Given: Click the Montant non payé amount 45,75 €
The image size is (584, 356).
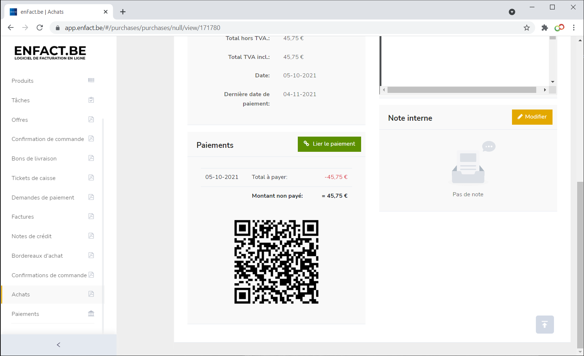Looking at the screenshot, I should (x=335, y=196).
